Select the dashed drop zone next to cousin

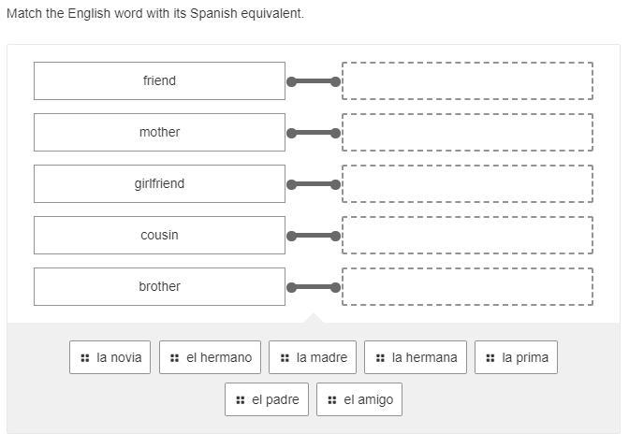(467, 236)
